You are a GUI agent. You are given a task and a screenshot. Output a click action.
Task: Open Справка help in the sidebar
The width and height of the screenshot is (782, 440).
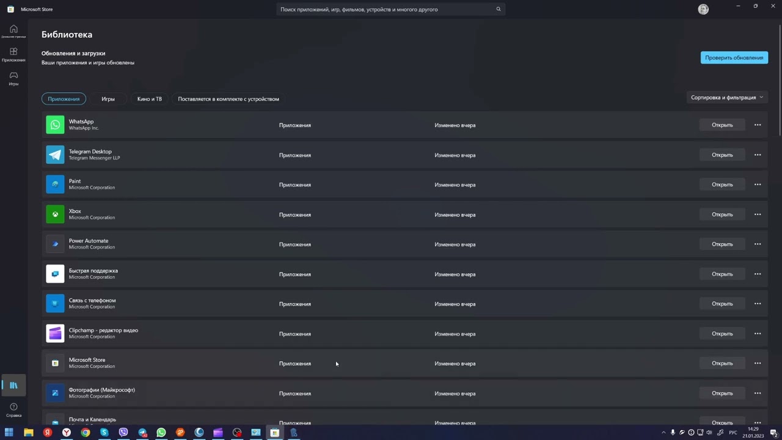tap(13, 410)
